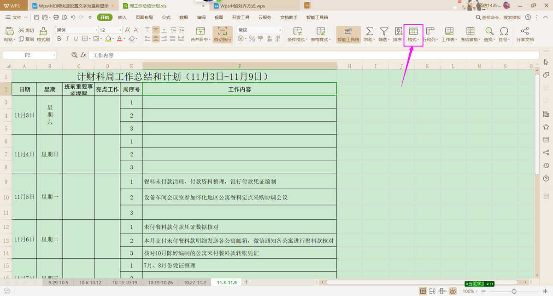
Task: Toggle Italic formatting
Action: coord(68,39)
